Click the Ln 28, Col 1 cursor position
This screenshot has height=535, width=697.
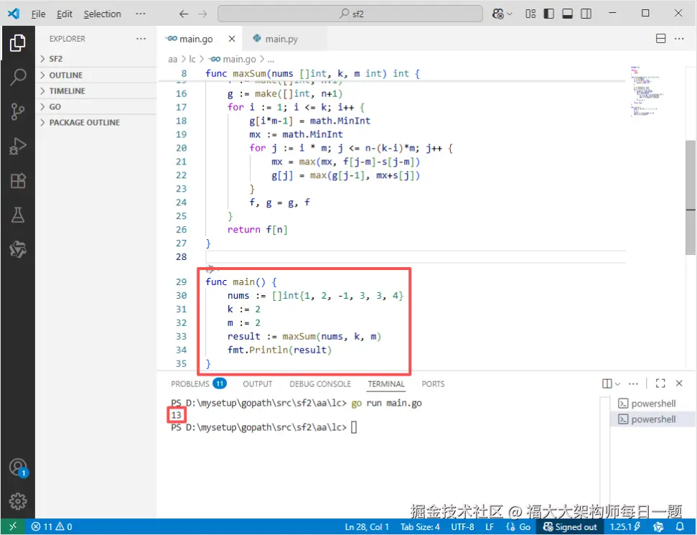[x=367, y=526]
